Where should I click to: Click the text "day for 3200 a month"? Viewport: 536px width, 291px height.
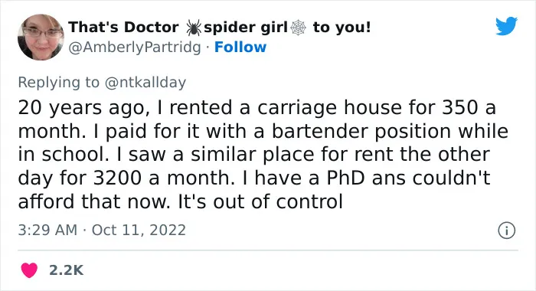126,178
